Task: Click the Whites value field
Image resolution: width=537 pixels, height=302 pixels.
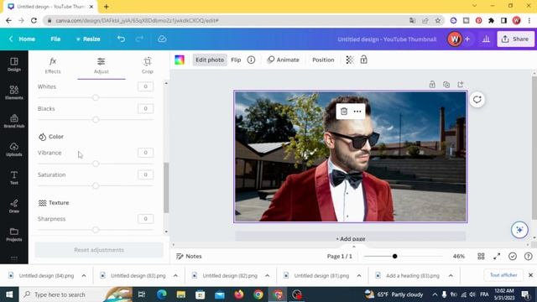Action: [x=145, y=86]
